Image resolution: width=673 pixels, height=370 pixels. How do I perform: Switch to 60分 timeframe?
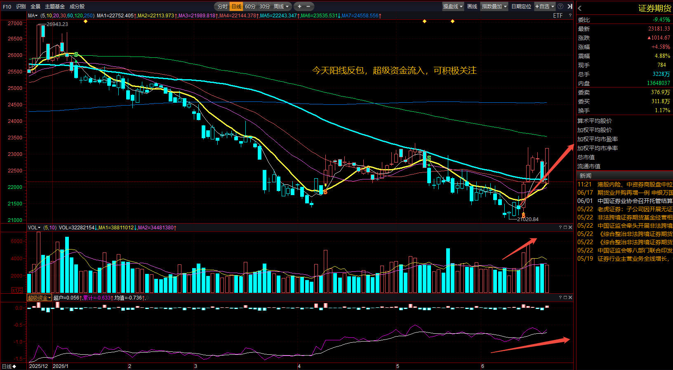point(250,6)
